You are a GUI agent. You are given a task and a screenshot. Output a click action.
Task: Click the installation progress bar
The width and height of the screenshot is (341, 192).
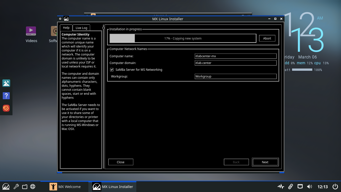[x=183, y=38]
